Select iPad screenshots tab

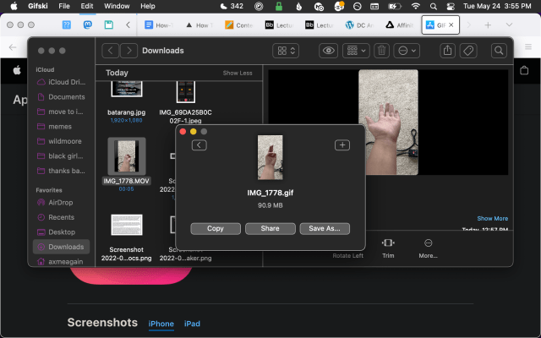click(x=192, y=324)
